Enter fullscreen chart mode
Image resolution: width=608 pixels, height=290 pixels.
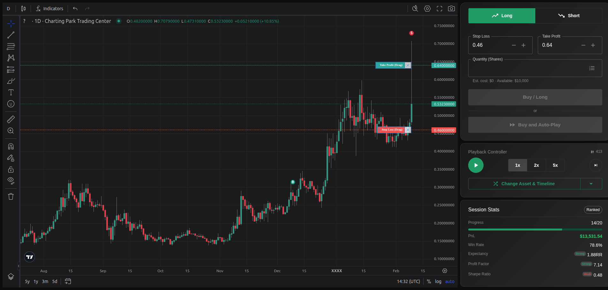tap(439, 9)
